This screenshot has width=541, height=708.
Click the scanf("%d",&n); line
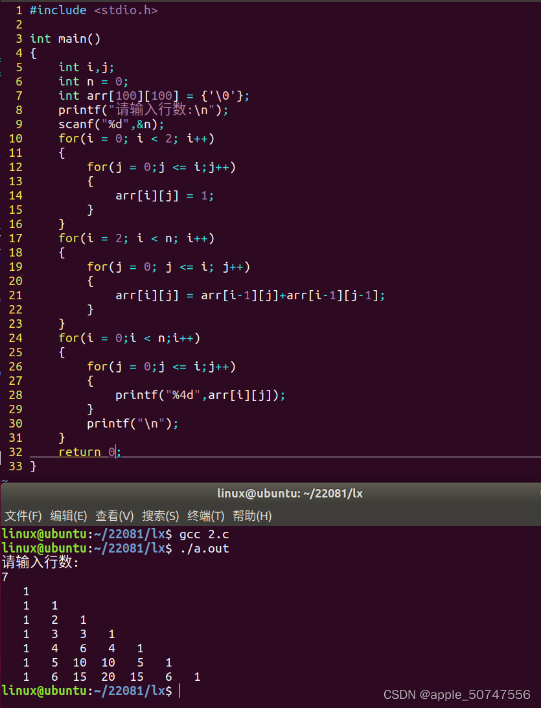click(x=111, y=124)
